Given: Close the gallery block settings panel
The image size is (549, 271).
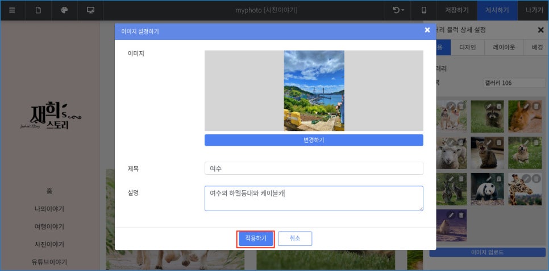Looking at the screenshot, I should coord(540,30).
